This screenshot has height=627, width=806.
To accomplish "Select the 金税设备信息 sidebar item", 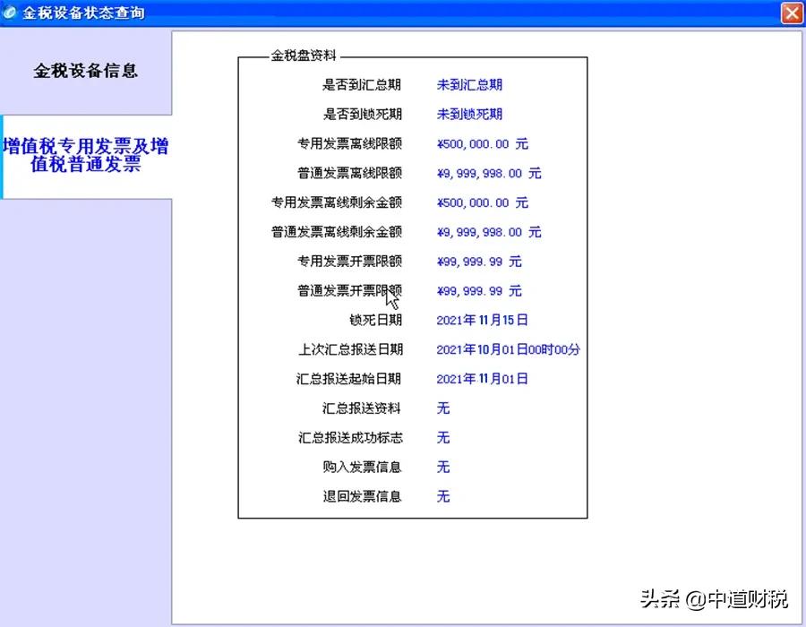I will pyautogui.click(x=86, y=71).
